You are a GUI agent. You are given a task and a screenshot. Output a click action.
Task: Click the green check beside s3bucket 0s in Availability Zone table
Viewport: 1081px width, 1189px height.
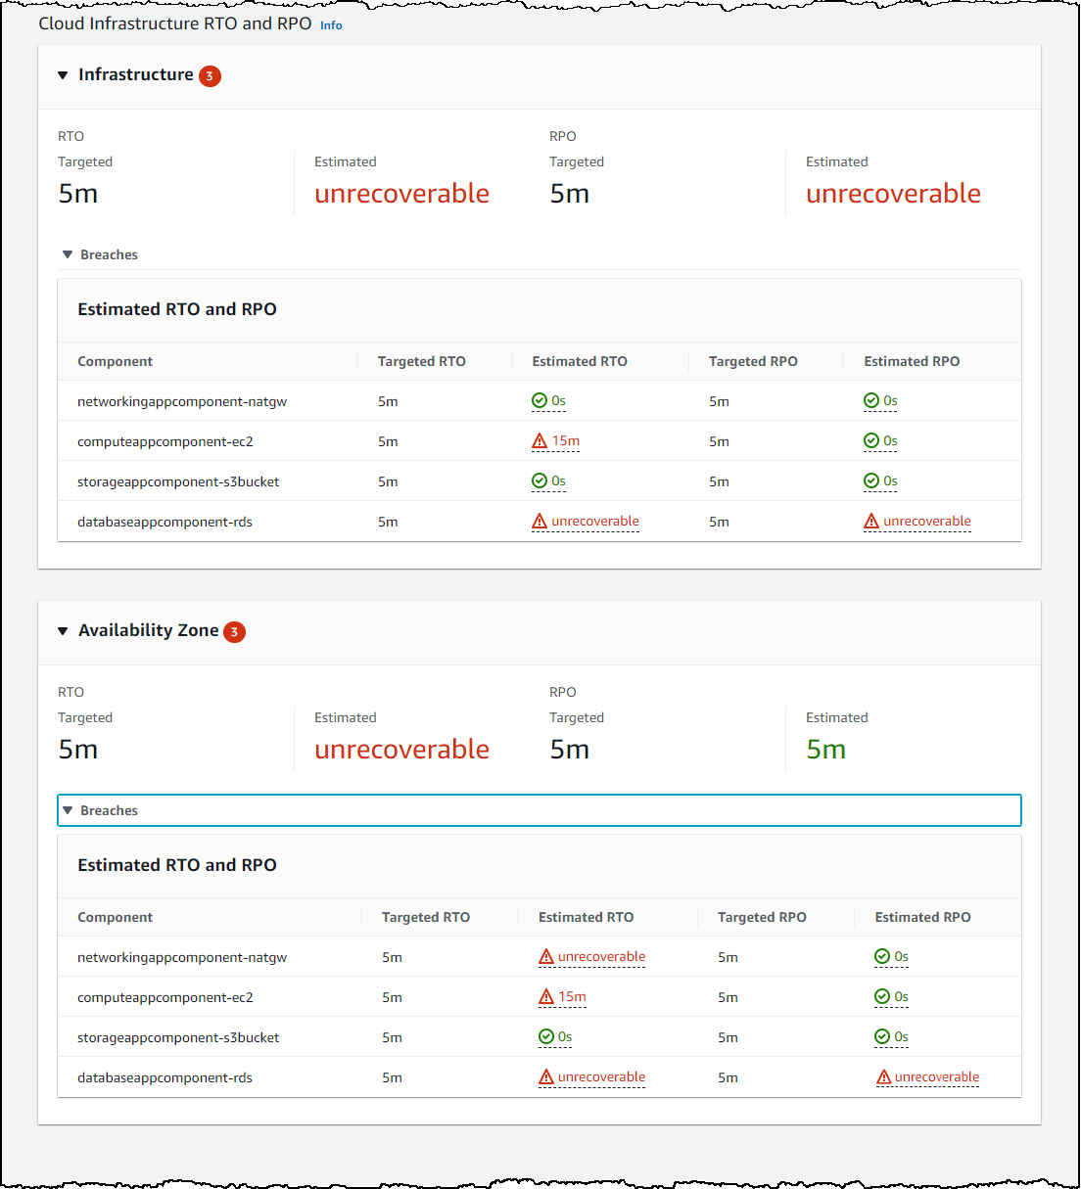click(x=545, y=1036)
